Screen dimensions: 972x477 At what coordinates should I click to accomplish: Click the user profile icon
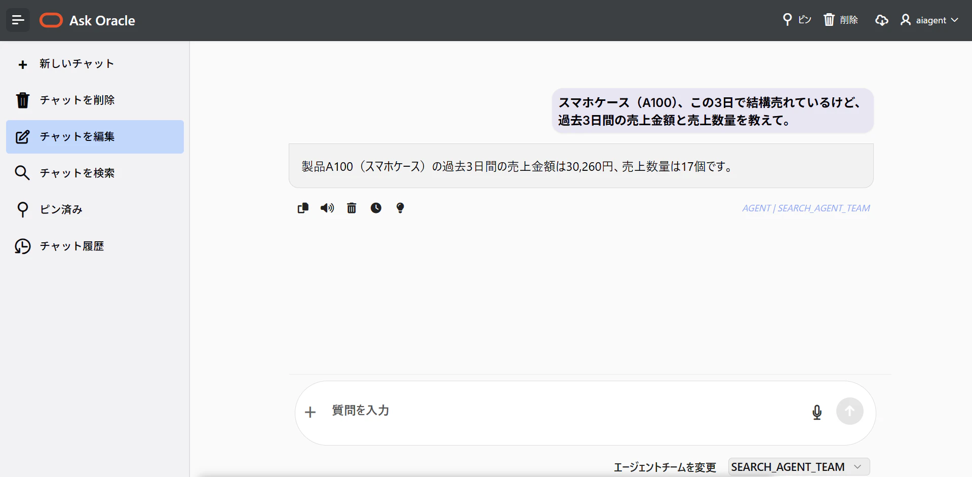pyautogui.click(x=906, y=20)
